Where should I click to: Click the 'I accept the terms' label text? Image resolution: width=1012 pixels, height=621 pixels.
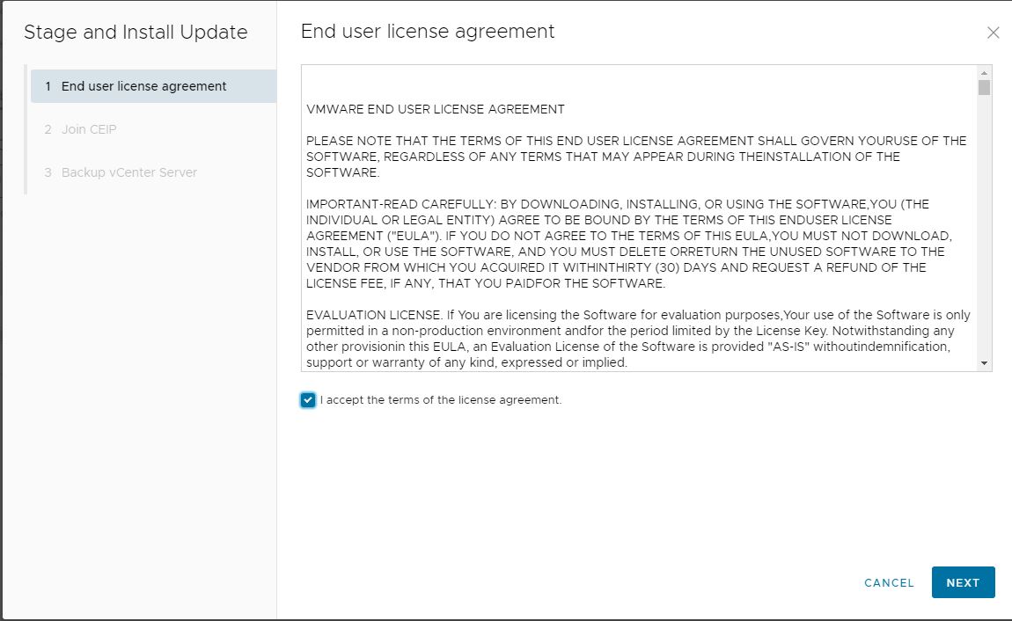coord(441,400)
